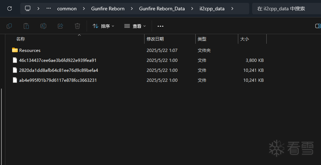The width and height of the screenshot is (321, 165).
Task: Click the 2025/5/22 1:07 date of Resources
Action: click(x=162, y=50)
